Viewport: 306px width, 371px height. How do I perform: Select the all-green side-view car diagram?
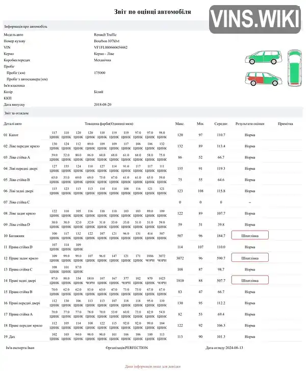pos(263,57)
